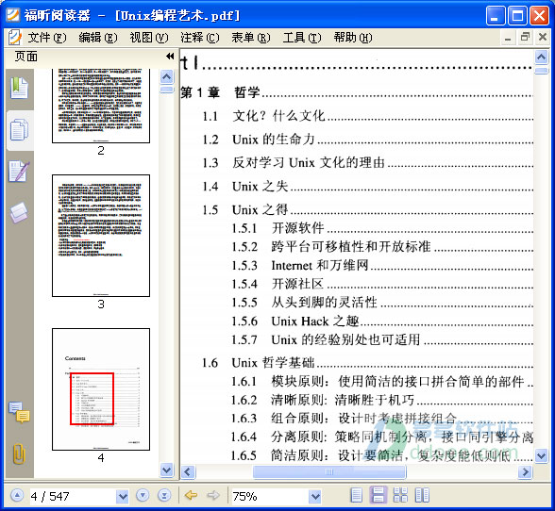Click the Foxit Reader title bar icon
The image size is (555, 511).
click(13, 15)
